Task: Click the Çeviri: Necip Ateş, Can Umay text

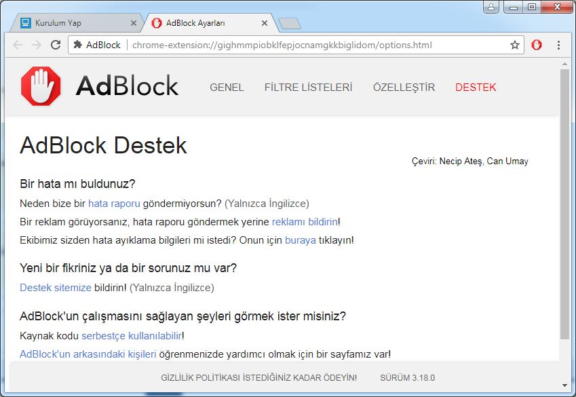Action: click(x=470, y=162)
